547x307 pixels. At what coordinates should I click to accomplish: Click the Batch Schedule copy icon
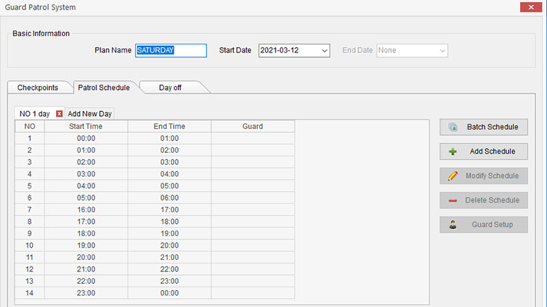coord(453,127)
